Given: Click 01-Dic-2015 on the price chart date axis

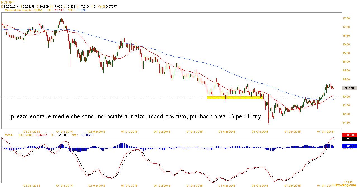Looking at the screenshot, I should click(195, 131).
